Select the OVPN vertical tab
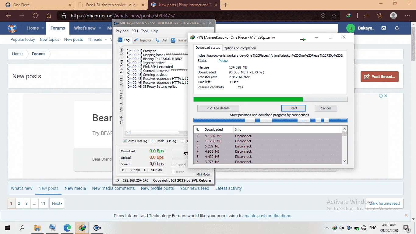Image resolution: width=416 pixels, height=234 pixels. coord(121,120)
